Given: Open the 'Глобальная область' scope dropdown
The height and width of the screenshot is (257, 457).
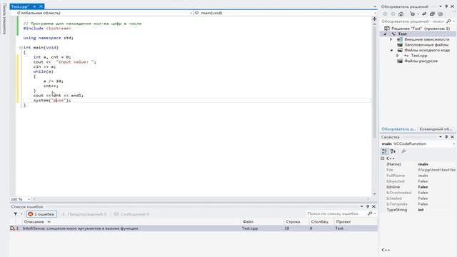Looking at the screenshot, I should coord(191,13).
